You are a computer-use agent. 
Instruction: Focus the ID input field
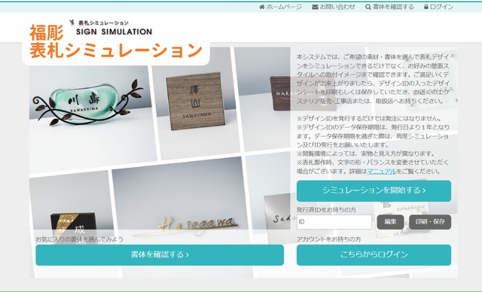(x=334, y=222)
